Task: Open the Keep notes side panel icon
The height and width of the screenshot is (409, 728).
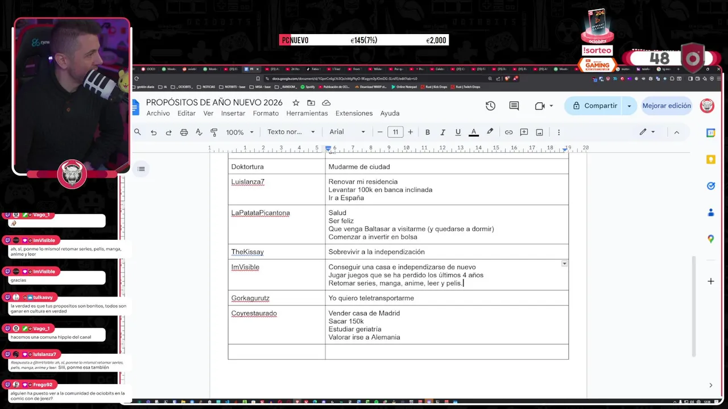Action: tap(710, 160)
